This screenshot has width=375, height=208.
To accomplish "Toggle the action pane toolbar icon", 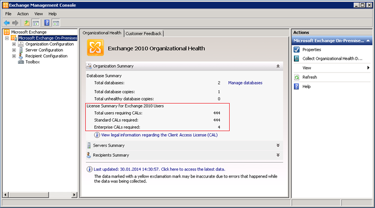I will [56, 23].
